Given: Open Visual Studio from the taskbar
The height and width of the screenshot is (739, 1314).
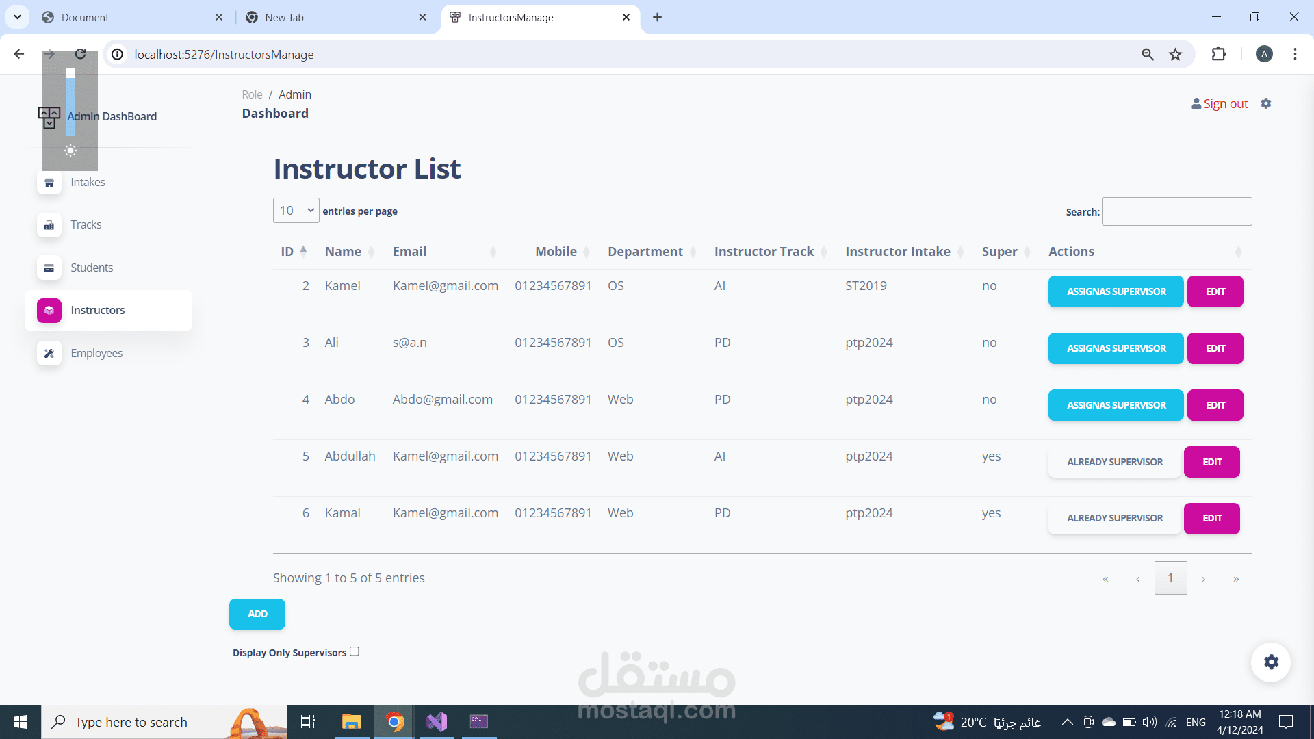Looking at the screenshot, I should [437, 722].
